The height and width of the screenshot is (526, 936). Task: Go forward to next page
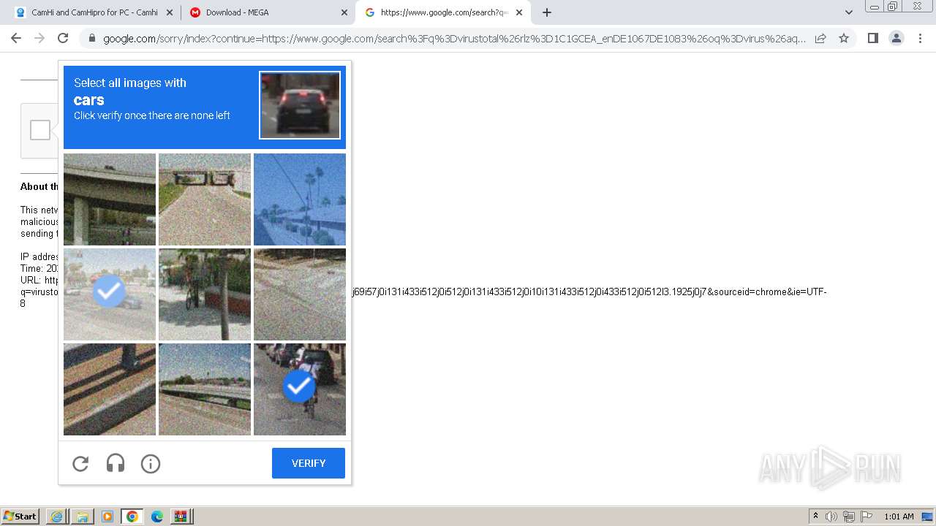click(x=39, y=38)
